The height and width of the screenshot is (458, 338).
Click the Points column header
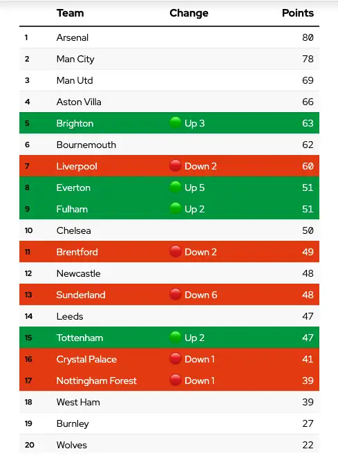click(x=298, y=13)
